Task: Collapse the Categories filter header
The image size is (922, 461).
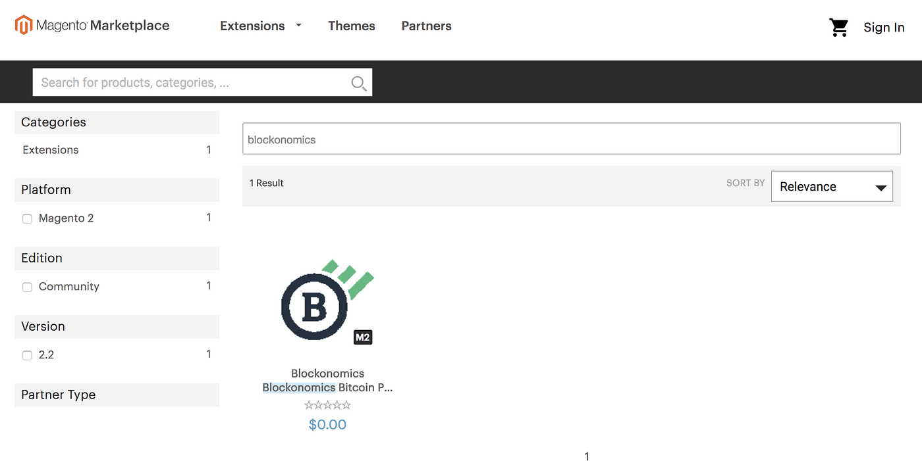Action: [117, 122]
